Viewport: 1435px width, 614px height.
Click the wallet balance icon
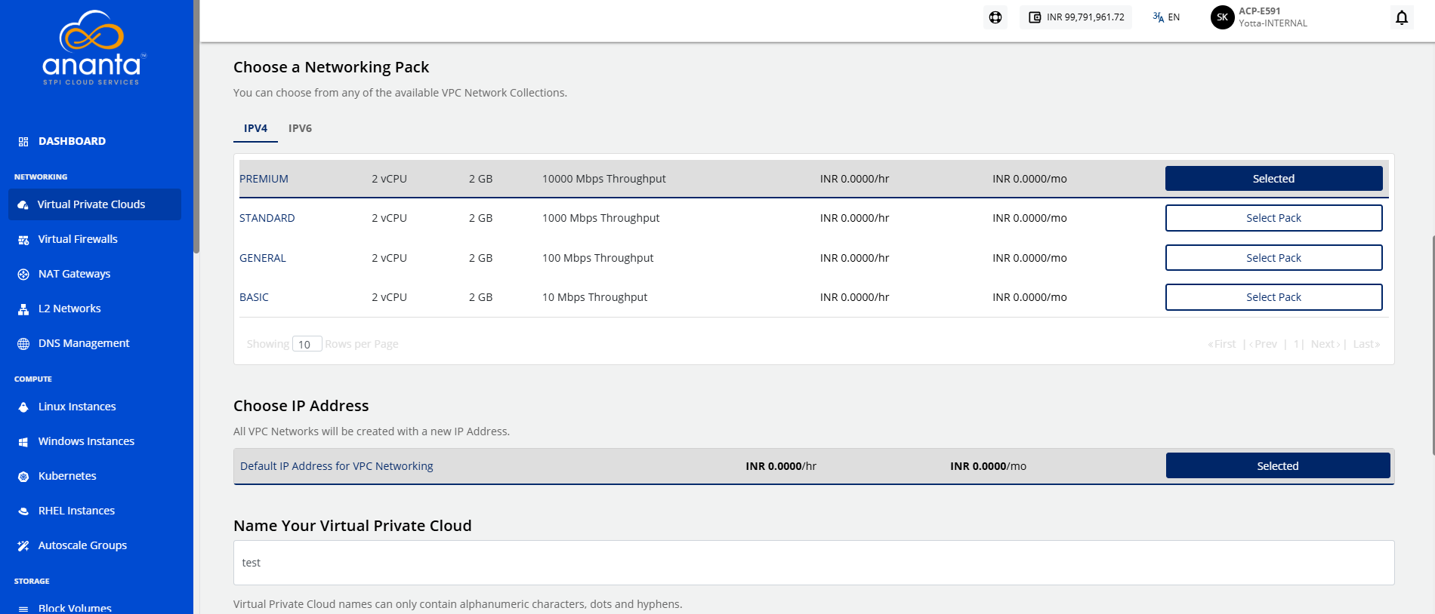(1035, 17)
